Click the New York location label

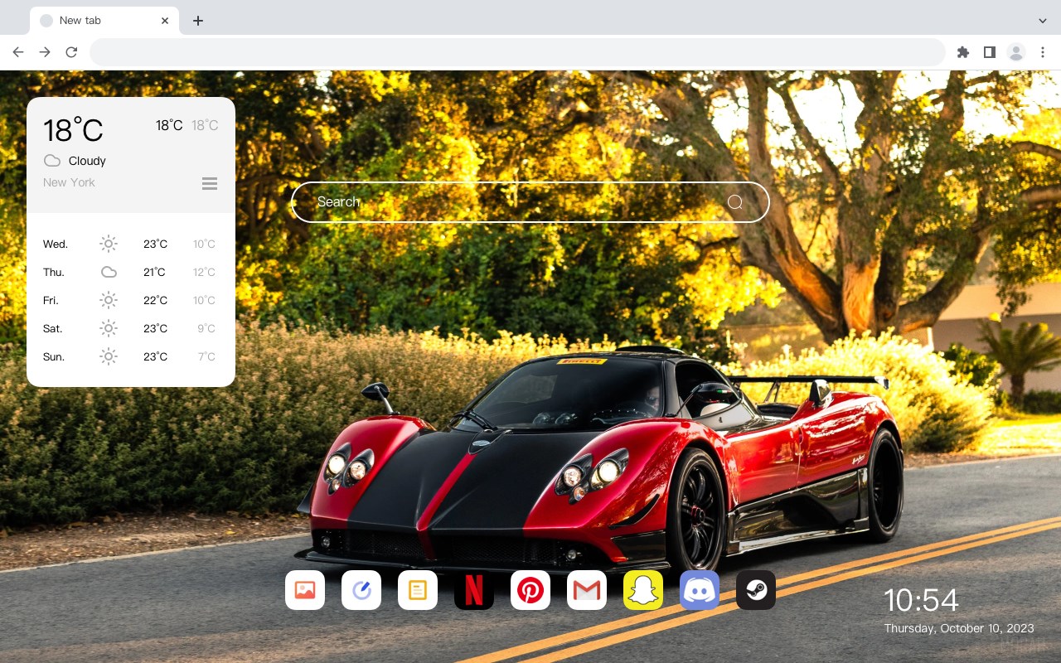69,182
